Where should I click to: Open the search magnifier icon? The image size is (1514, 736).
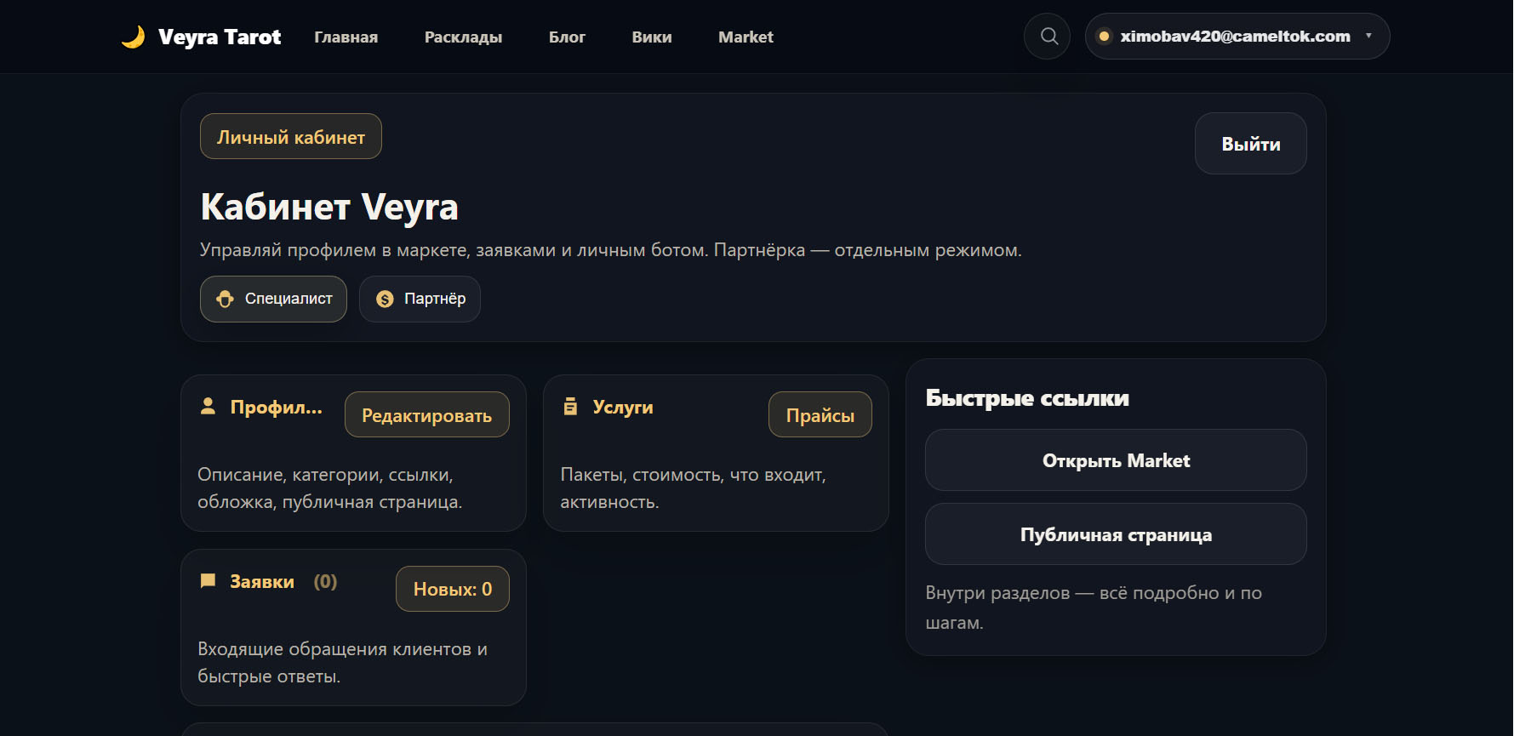(1047, 37)
